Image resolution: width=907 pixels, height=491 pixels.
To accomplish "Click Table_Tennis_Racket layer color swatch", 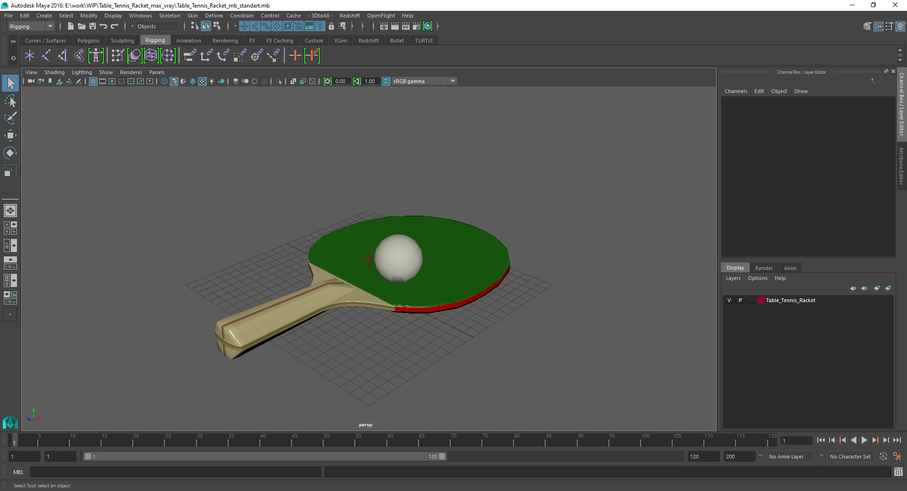I will pos(761,300).
